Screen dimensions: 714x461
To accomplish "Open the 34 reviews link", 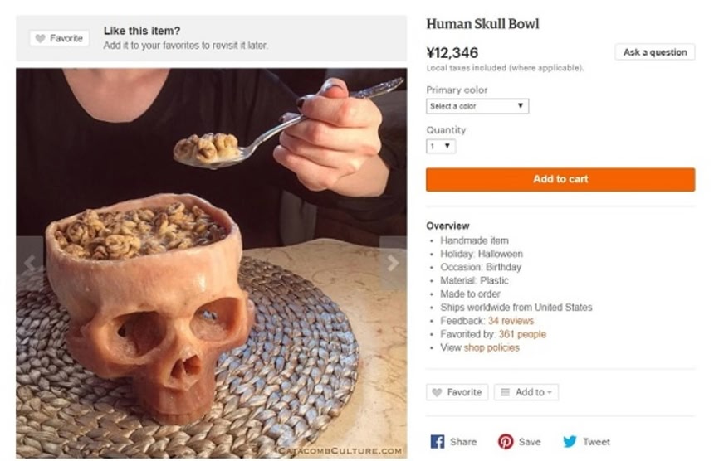I will click(511, 321).
